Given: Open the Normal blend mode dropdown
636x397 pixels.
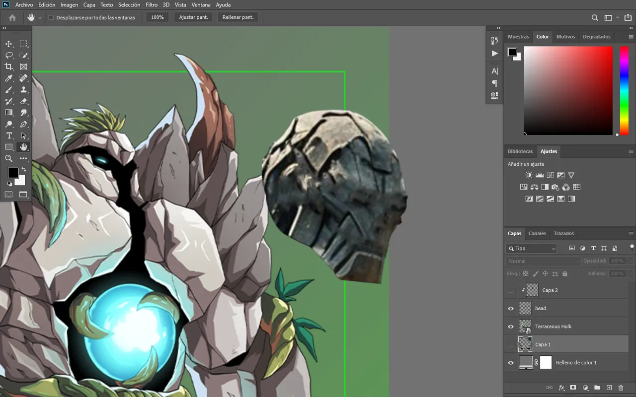Looking at the screenshot, I should [x=543, y=261].
